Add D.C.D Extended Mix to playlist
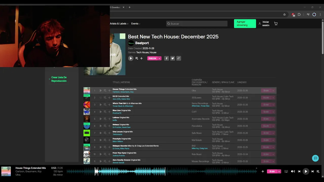The image size is (324, 182). [x=109, y=98]
